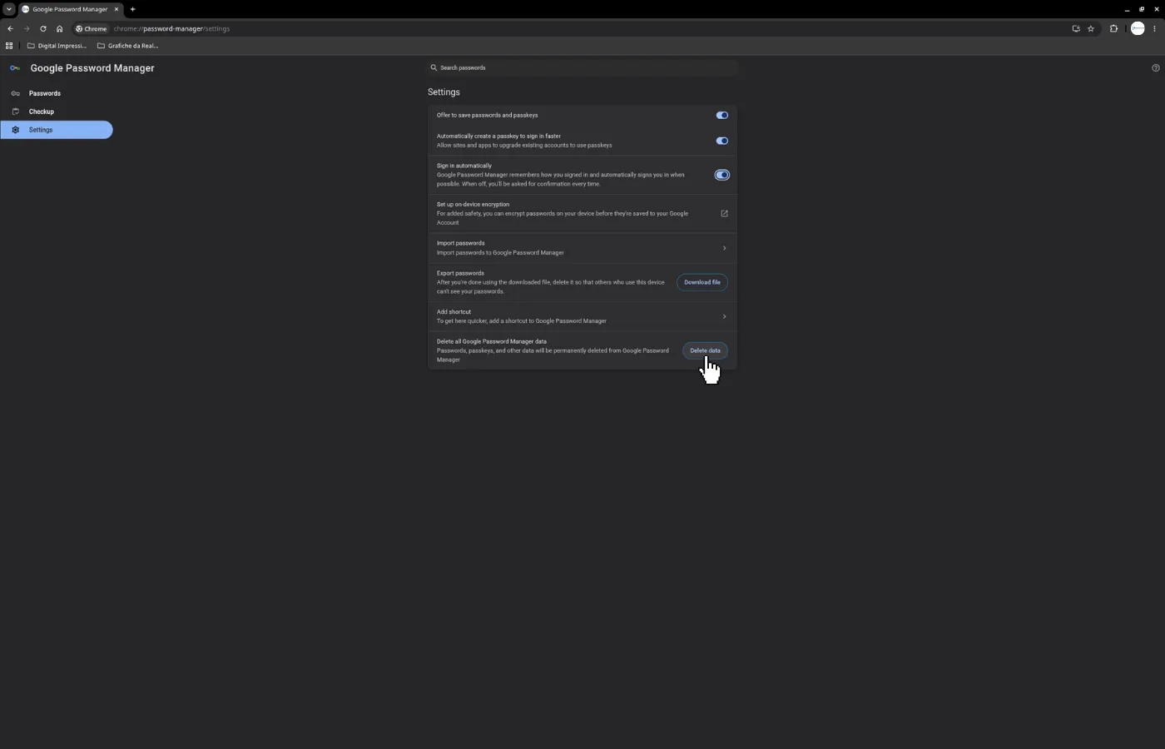The width and height of the screenshot is (1165, 749).
Task: Open the home page via the house icon
Action: point(59,28)
